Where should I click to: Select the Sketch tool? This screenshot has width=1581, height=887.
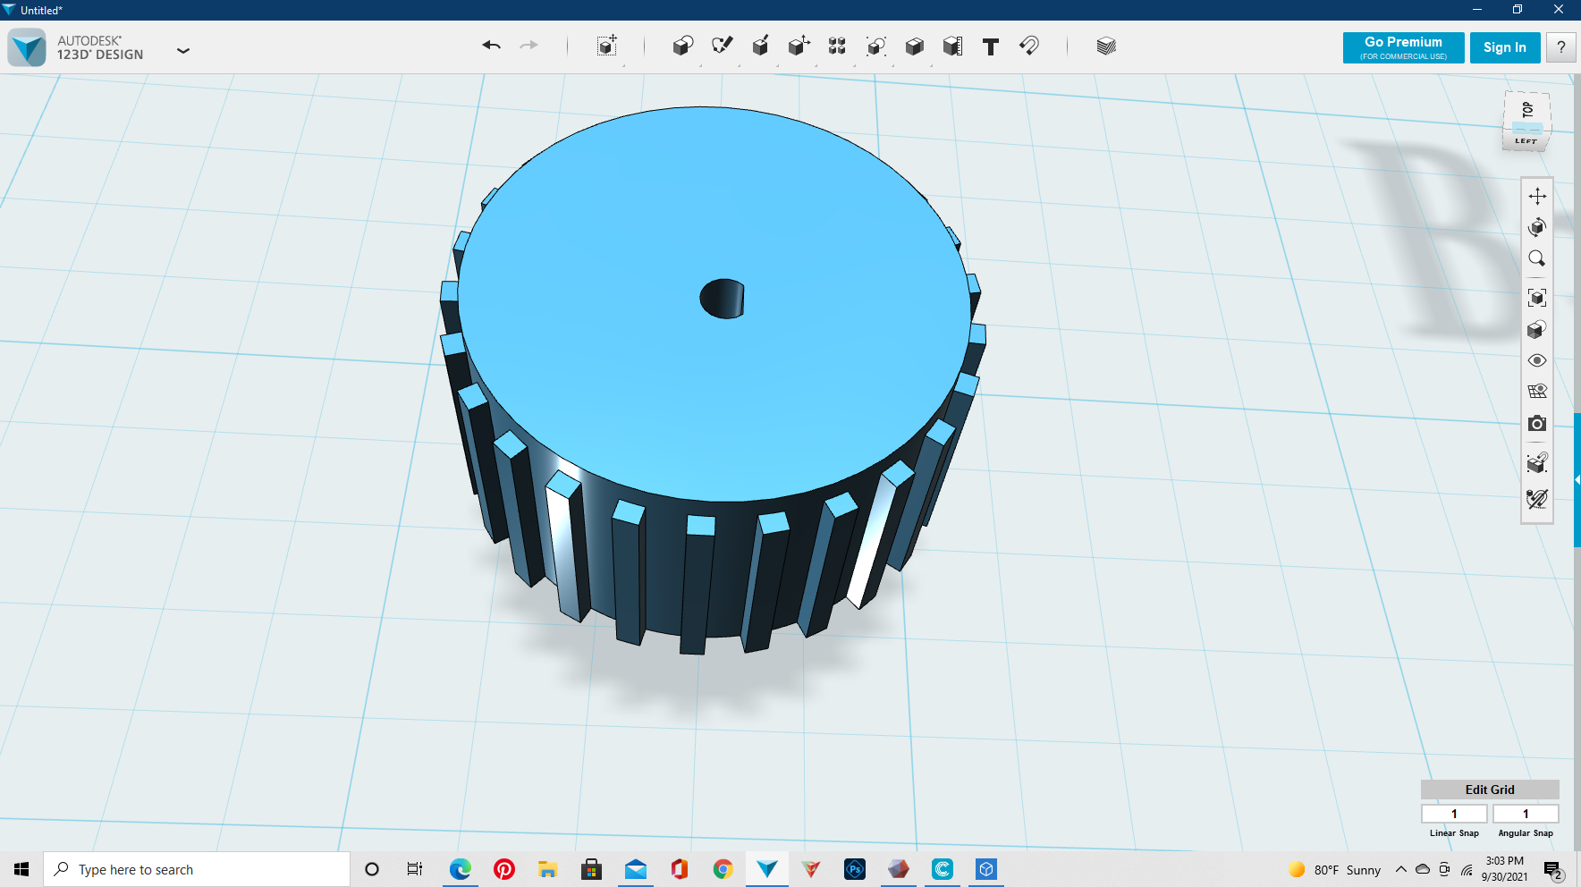[x=722, y=46]
